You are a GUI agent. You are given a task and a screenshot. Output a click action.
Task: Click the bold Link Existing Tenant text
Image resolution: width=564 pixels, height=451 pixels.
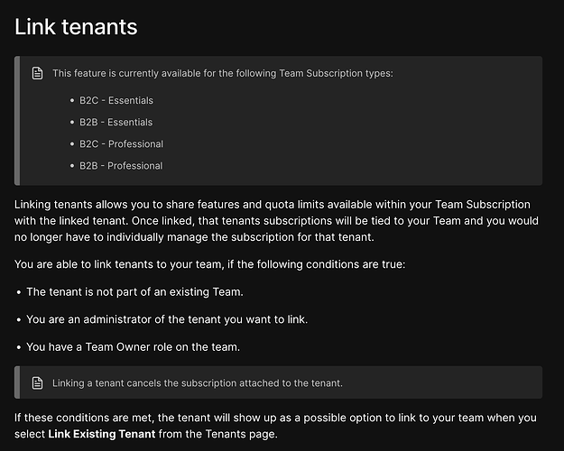tap(102, 434)
